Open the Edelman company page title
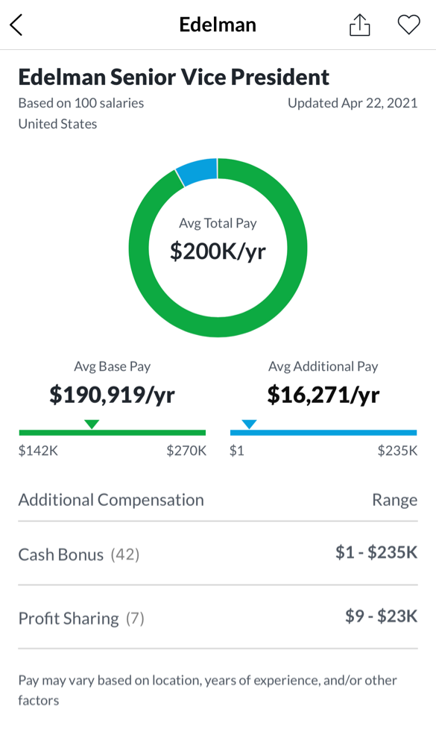 [218, 24]
